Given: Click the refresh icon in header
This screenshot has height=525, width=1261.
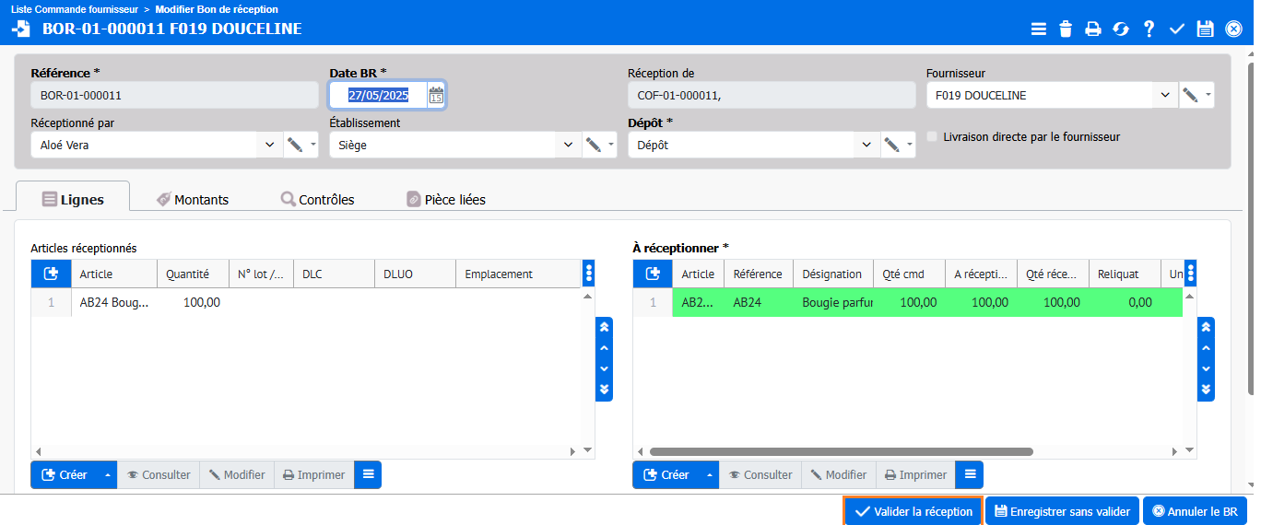Looking at the screenshot, I should click(x=1121, y=29).
